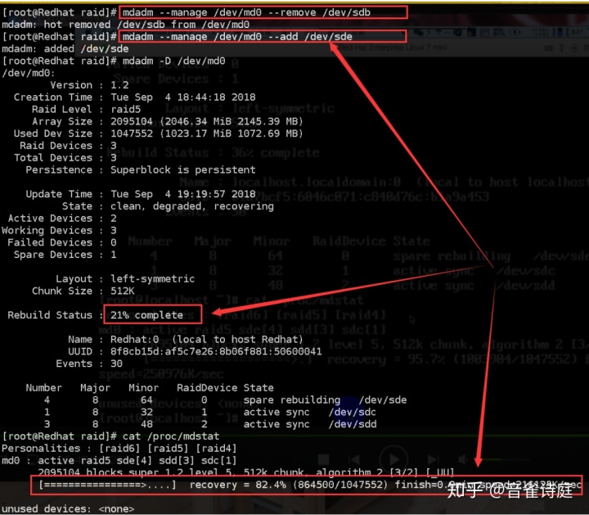Click 'recovery = 95.7%' in background terminal
This screenshot has height=515, width=589.
click(x=386, y=359)
